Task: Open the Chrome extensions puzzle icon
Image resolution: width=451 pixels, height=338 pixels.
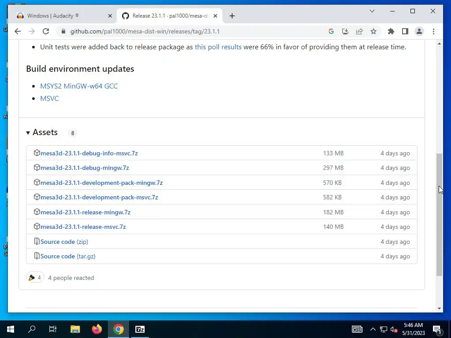Action: coord(391,31)
